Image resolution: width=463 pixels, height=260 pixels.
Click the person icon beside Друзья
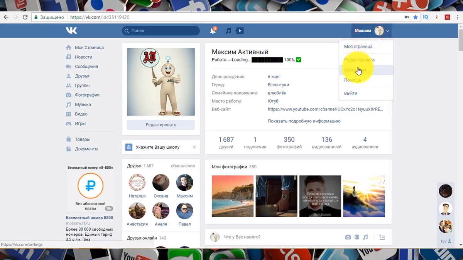click(68, 76)
